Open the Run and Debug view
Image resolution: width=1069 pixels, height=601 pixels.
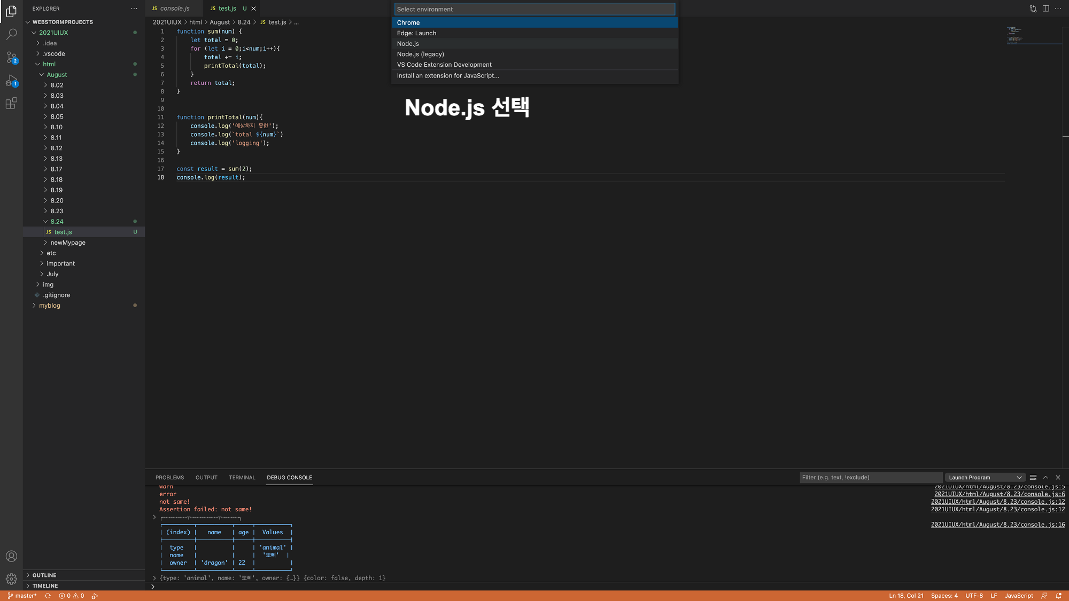tap(11, 81)
